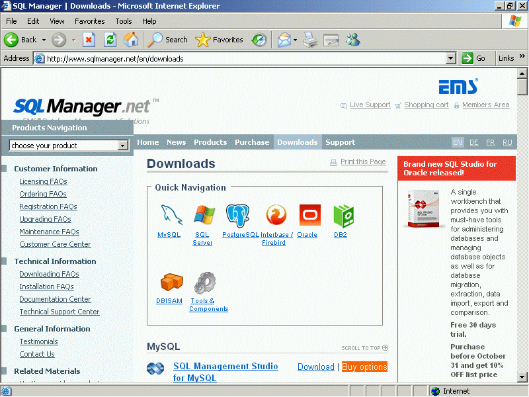Switch to the Purchase site tab

252,142
